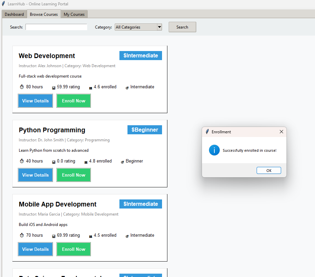
Task: Select the Browse Courses tab
Action: [x=44, y=14]
